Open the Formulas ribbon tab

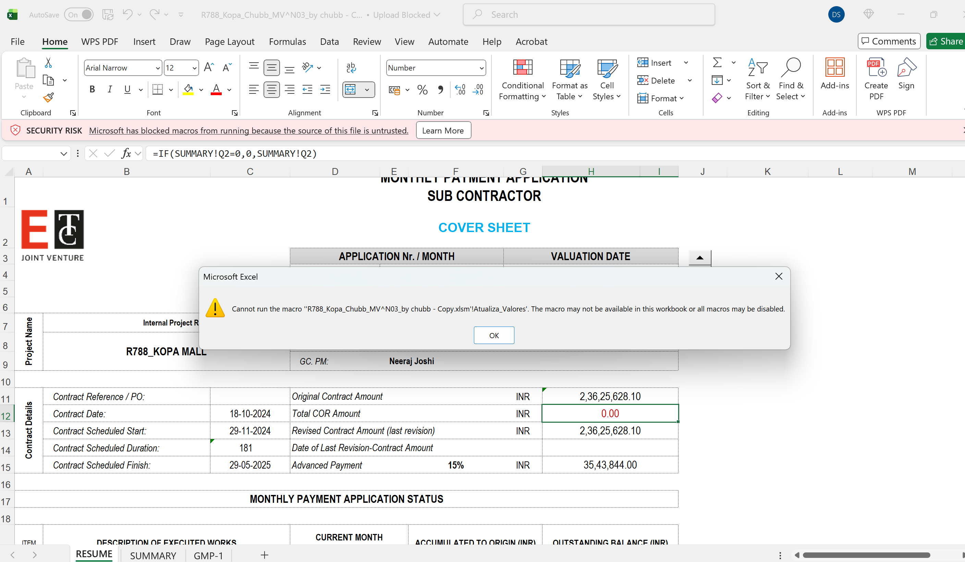[287, 41]
